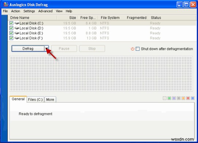
Task: Click the drive icon for Local Disk (C:)
Action: click(16, 23)
